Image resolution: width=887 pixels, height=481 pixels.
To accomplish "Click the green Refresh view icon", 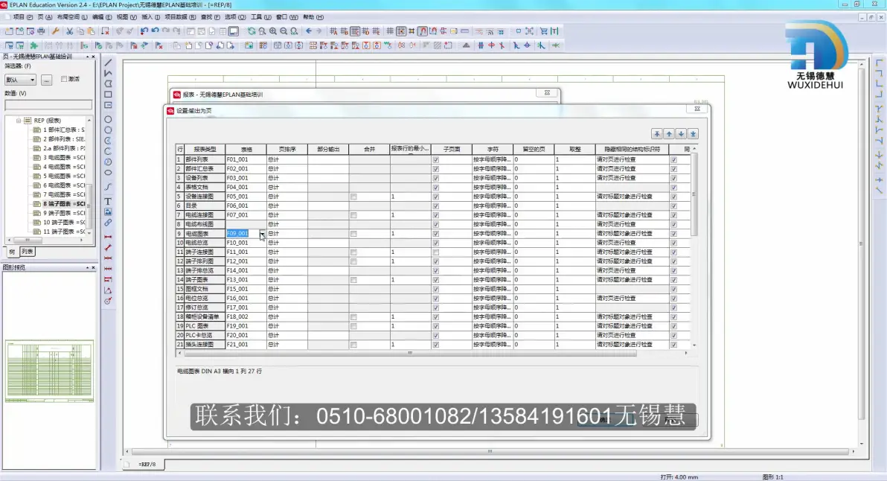I will pos(252,31).
